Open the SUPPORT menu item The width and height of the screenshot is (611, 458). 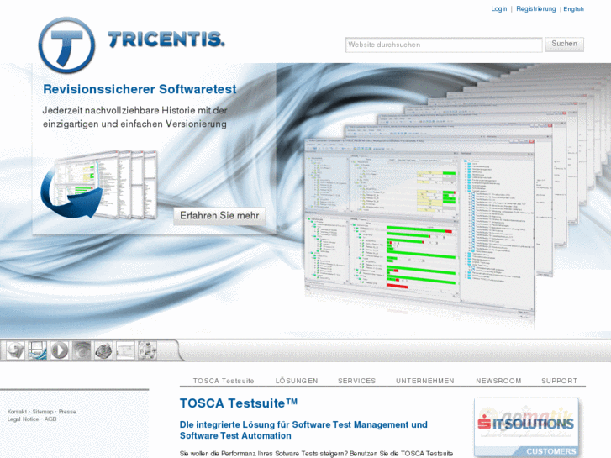(559, 381)
